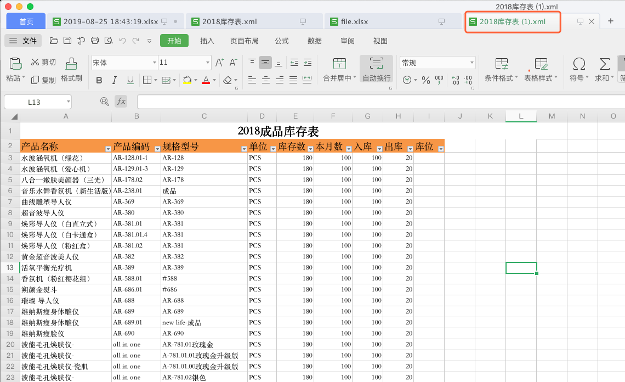This screenshot has width=625, height=382.
Task: Expand the 产品名称 column filter
Action: pos(108,149)
